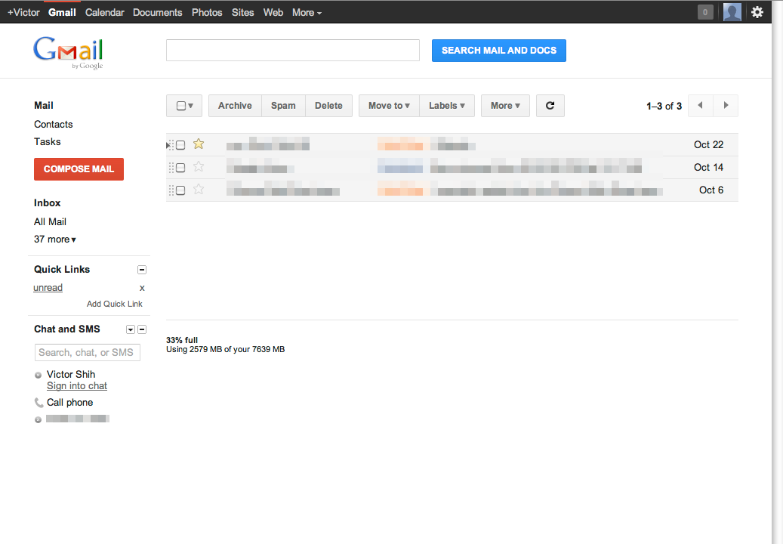783x544 pixels.
Task: Click the 1–3 of 3 message count
Action: (664, 106)
